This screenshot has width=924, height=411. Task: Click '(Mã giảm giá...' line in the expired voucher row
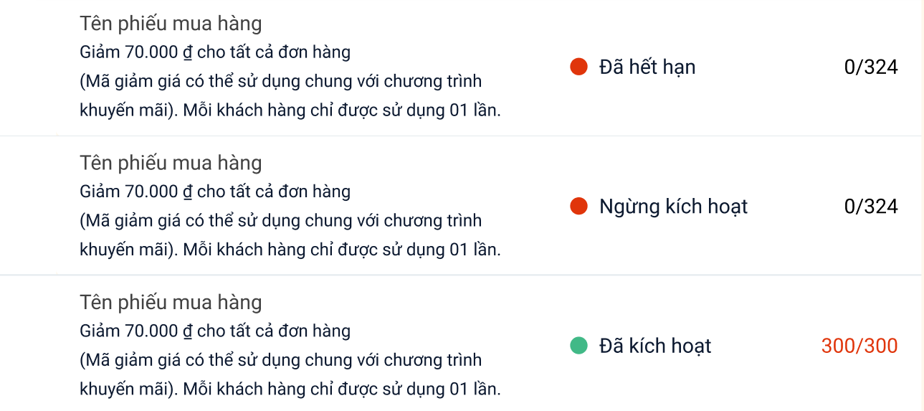280,82
